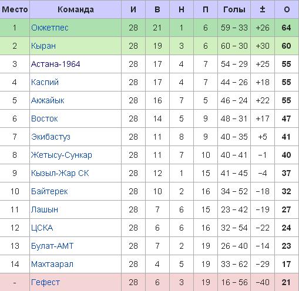
Task: Click Кыран's 60 – 30 goals cell
Action: pyautogui.click(x=234, y=46)
